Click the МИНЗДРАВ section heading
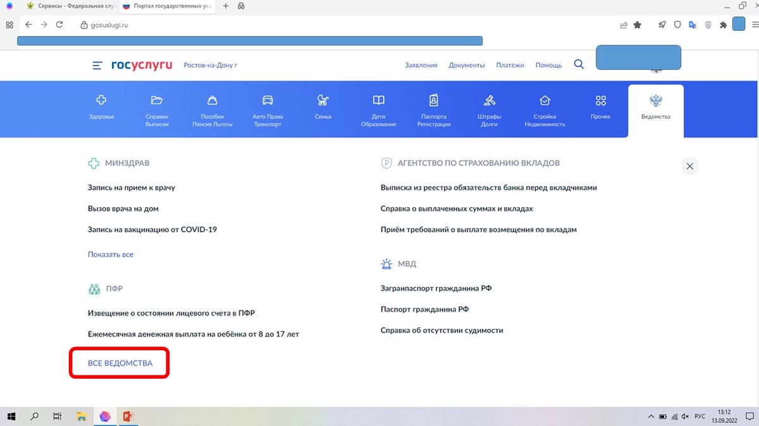The height and width of the screenshot is (426, 759). pyautogui.click(x=127, y=163)
